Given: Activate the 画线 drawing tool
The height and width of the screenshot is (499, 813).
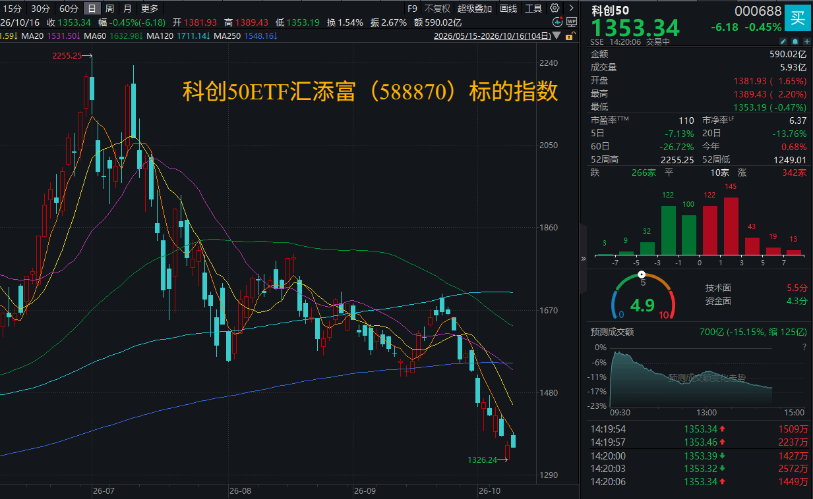Looking at the screenshot, I should 508,8.
